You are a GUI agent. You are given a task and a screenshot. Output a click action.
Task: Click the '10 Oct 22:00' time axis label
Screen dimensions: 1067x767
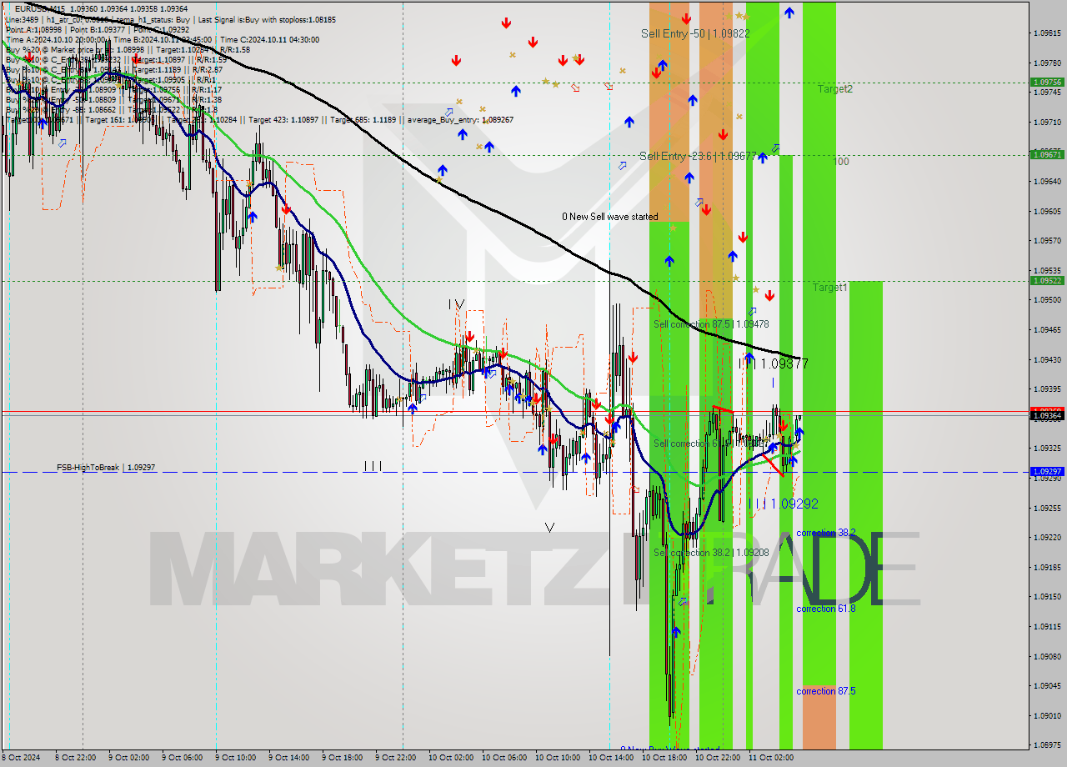tap(717, 758)
